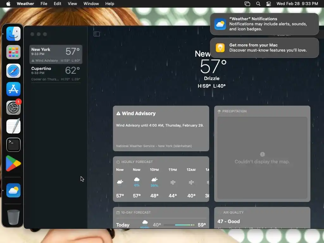Click the hourly forecast clock icon
Image resolution: width=324 pixels, height=243 pixels.
(118, 162)
